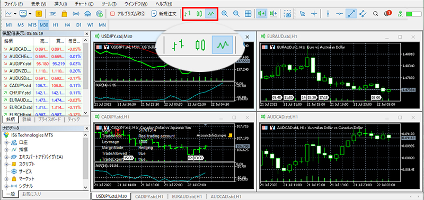Expand the 指標 tree node
The height and width of the screenshot is (200, 424).
[x=6, y=150]
